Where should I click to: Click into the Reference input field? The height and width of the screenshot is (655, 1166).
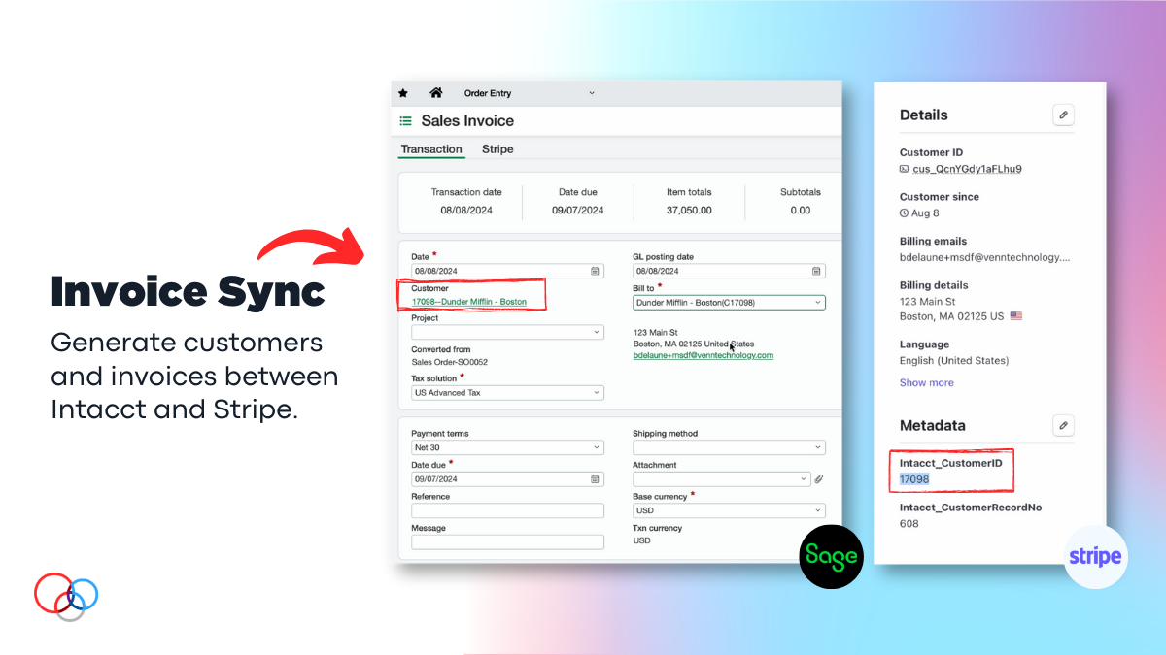[x=507, y=510]
